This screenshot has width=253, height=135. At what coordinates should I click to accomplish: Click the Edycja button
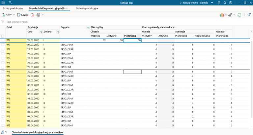coord(23,15)
